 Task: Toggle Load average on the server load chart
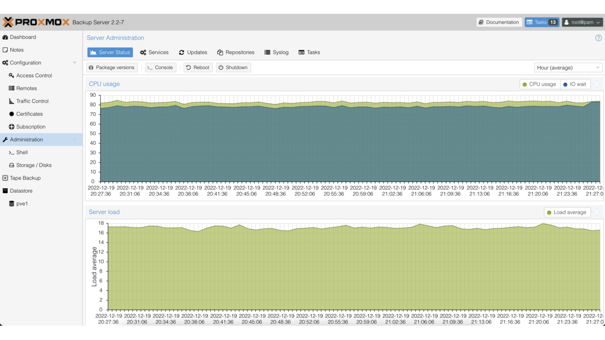567,212
